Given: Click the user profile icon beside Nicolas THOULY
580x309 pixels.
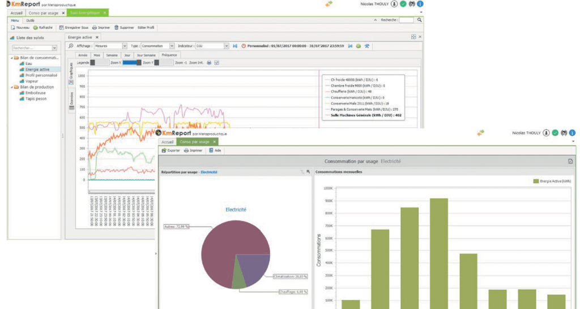Looking at the screenshot, I should pyautogui.click(x=394, y=4).
